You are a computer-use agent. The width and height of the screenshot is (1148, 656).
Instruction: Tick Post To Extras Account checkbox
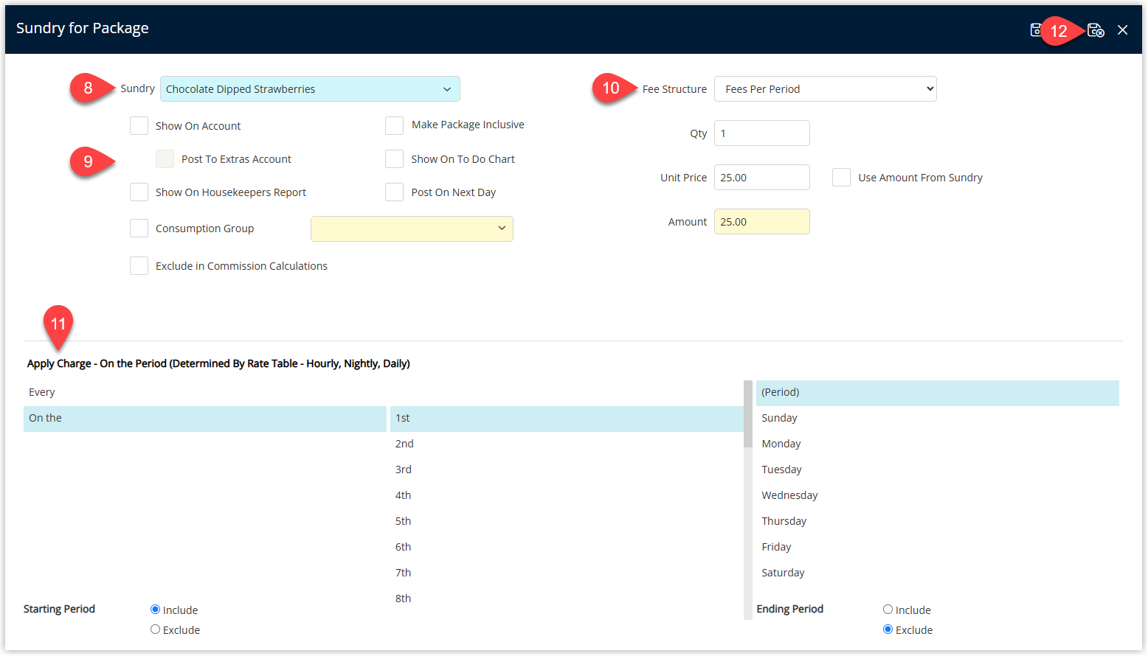165,159
